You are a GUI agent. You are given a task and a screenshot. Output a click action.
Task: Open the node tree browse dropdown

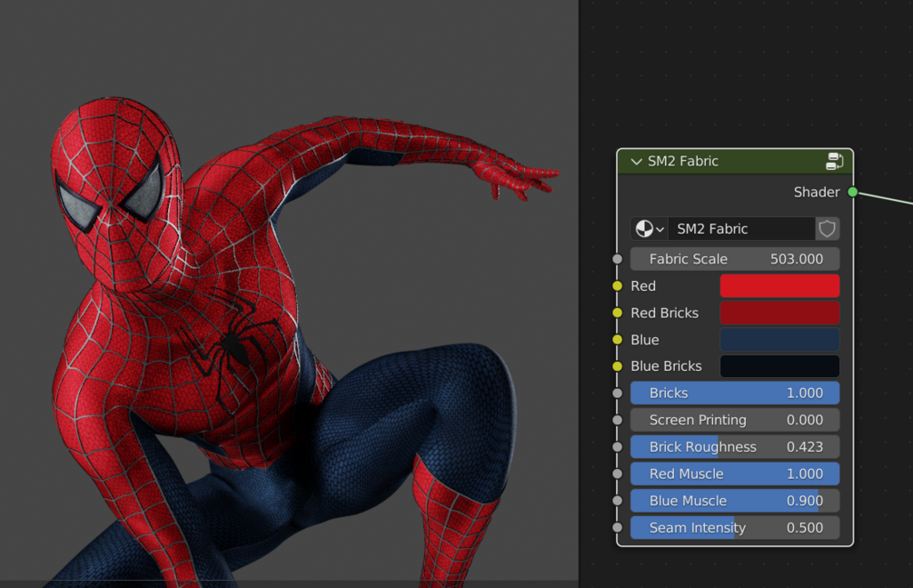650,229
